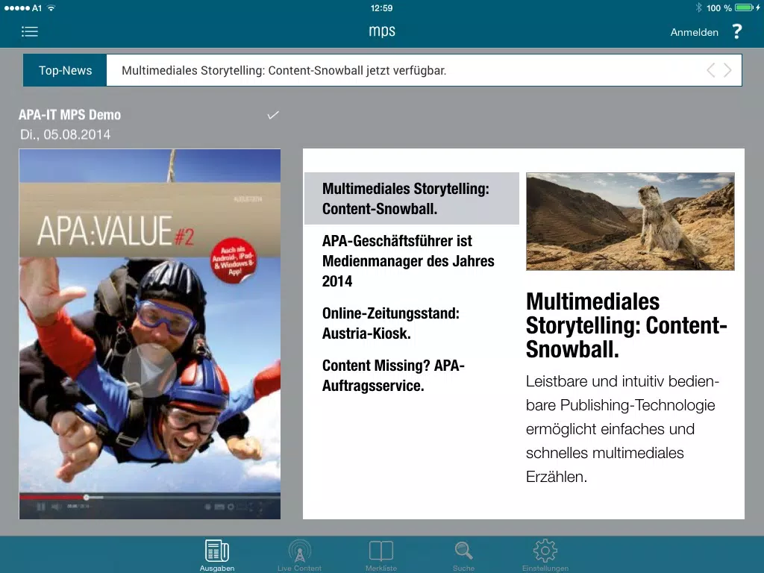The width and height of the screenshot is (764, 573).
Task: Show previous Top-News headline
Action: [711, 70]
